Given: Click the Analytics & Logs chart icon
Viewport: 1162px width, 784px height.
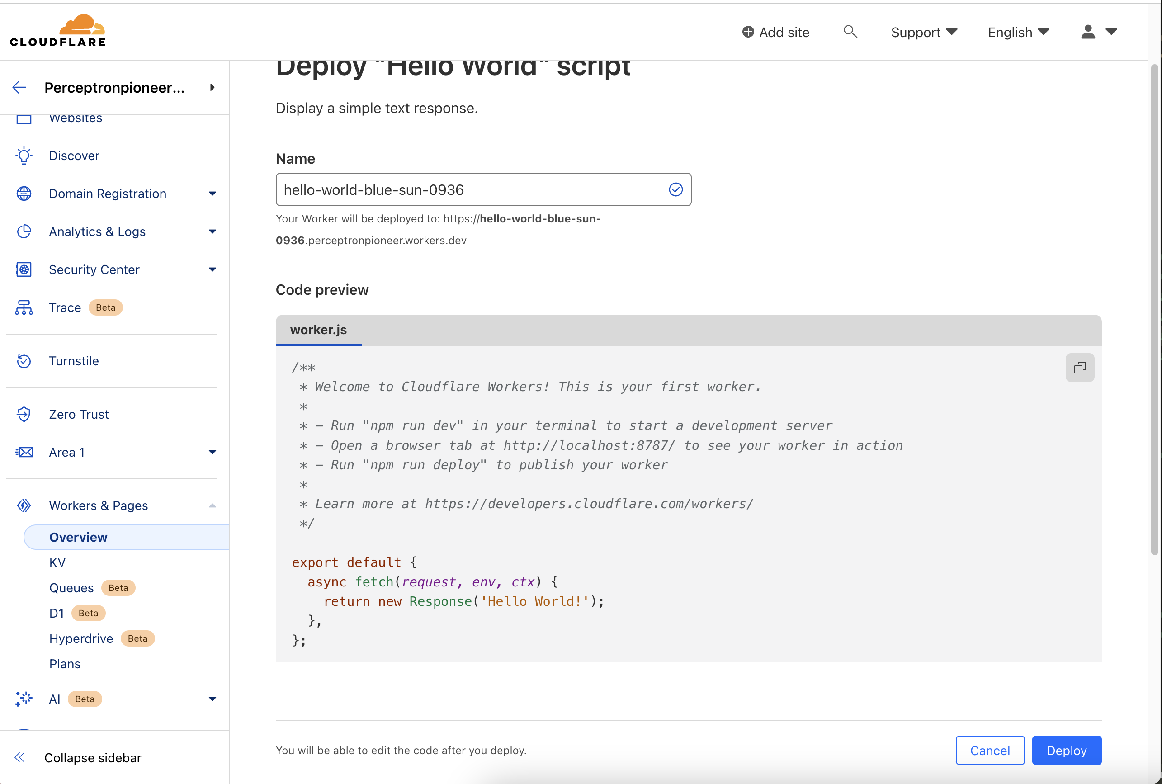Looking at the screenshot, I should 24,231.
